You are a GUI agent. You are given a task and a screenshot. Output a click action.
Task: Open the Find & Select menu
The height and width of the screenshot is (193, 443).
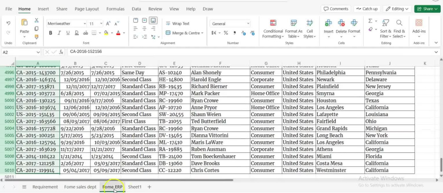pyautogui.click(x=399, y=29)
